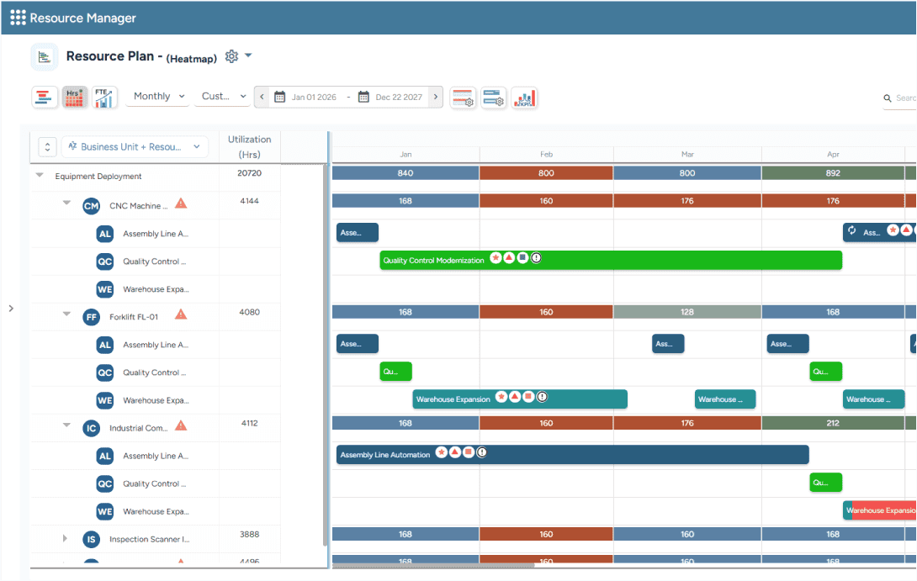Viewport: 917px width, 581px height.
Task: Open the Monthly timescale dropdown
Action: tap(158, 97)
